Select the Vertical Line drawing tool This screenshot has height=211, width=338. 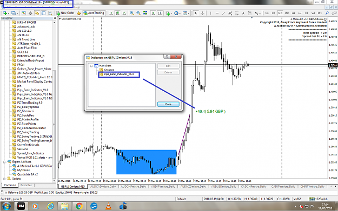tap(210, 13)
